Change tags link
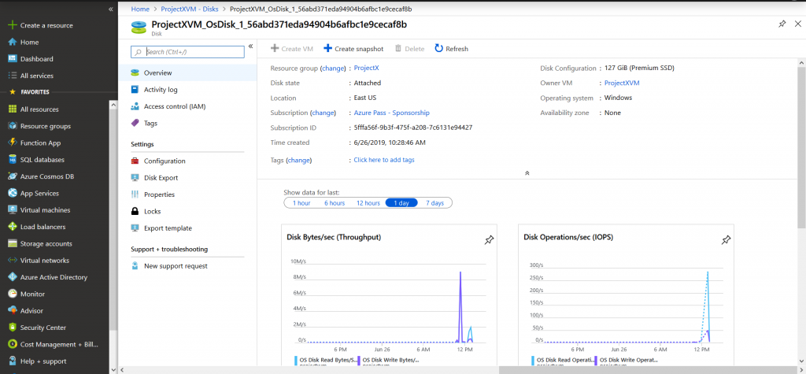Viewport: 806px width, 374px height. tap(298, 160)
